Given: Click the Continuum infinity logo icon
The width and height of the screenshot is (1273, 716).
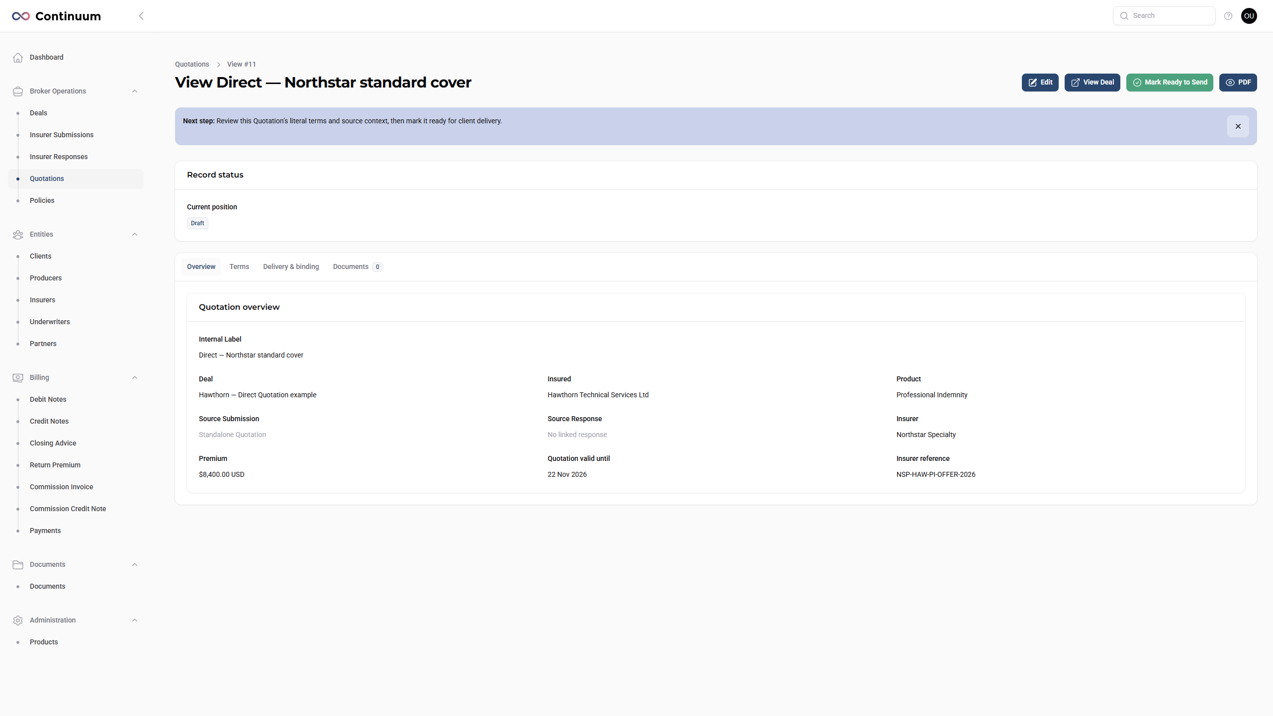Looking at the screenshot, I should (x=21, y=16).
